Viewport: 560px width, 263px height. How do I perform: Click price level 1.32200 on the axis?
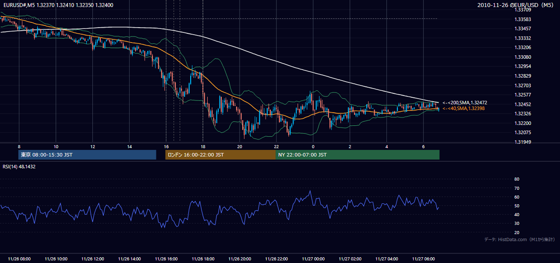tap(523, 123)
